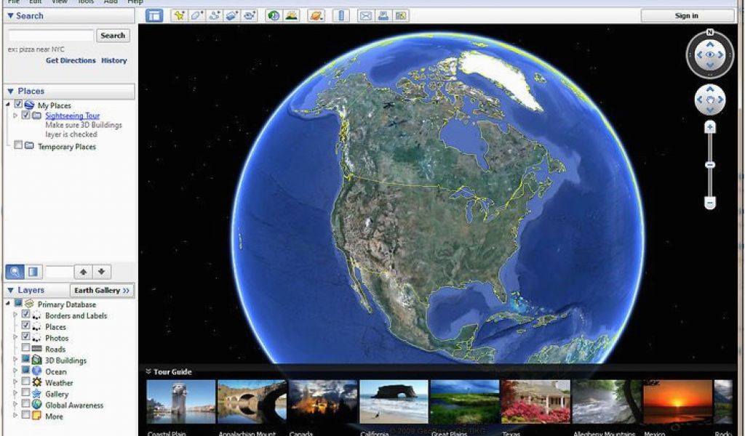Open the Edit menu
This screenshot has height=436, width=745.
click(36, 2)
